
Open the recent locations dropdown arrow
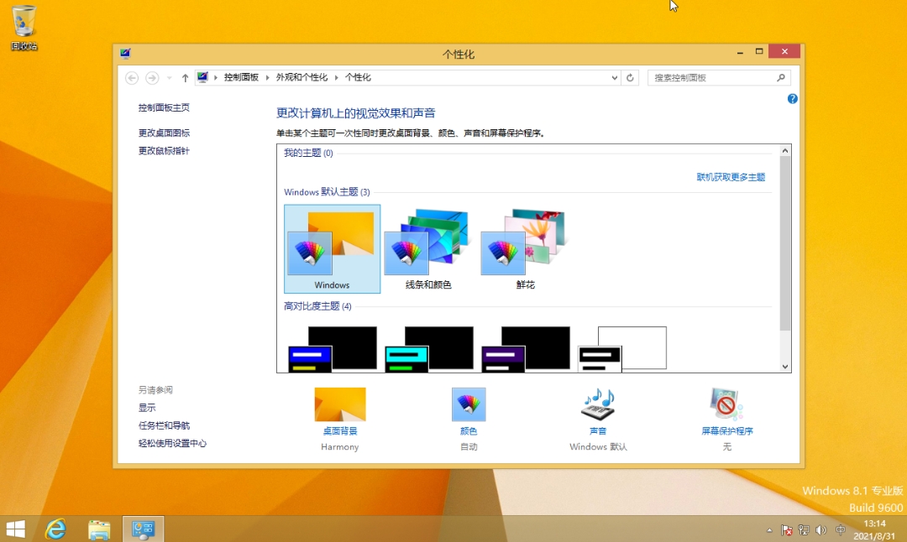point(170,78)
